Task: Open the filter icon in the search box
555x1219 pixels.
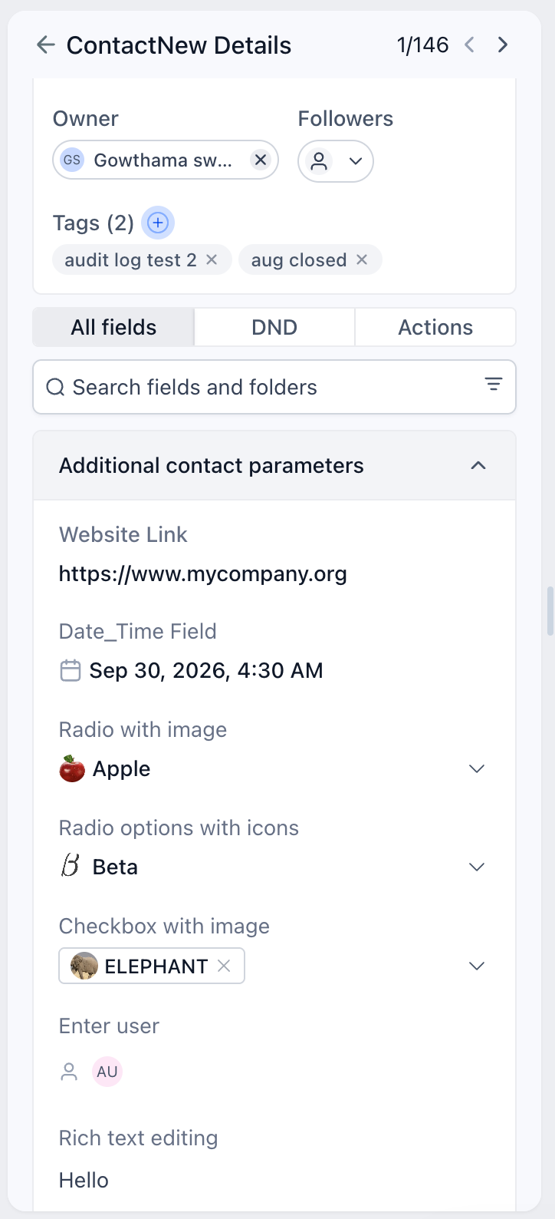Action: click(494, 385)
